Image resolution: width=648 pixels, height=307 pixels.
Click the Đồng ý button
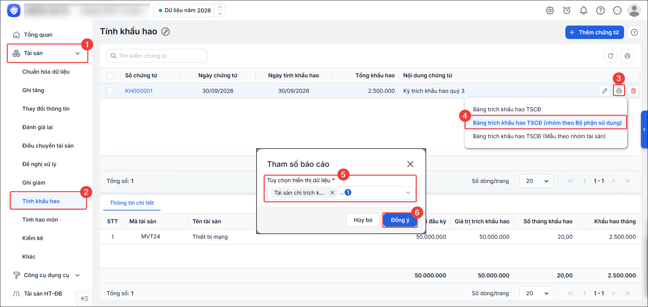coord(400,220)
